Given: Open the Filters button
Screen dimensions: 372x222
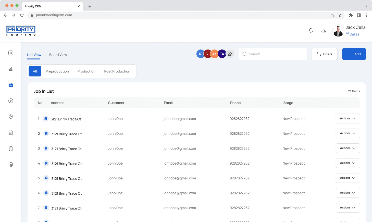Looking at the screenshot, I should pyautogui.click(x=324, y=54).
